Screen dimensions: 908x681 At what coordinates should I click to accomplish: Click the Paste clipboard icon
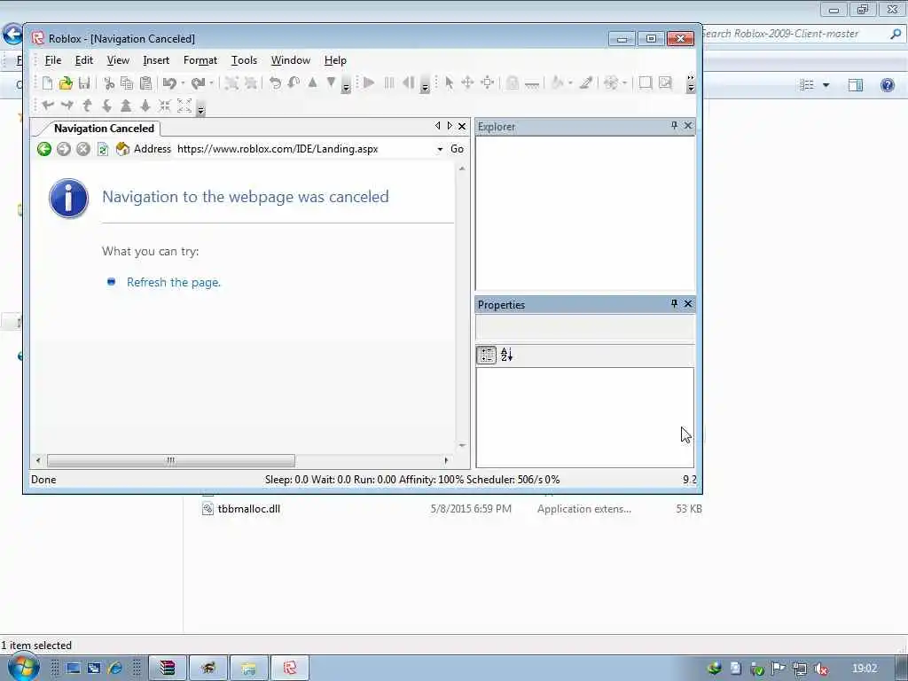(x=146, y=83)
